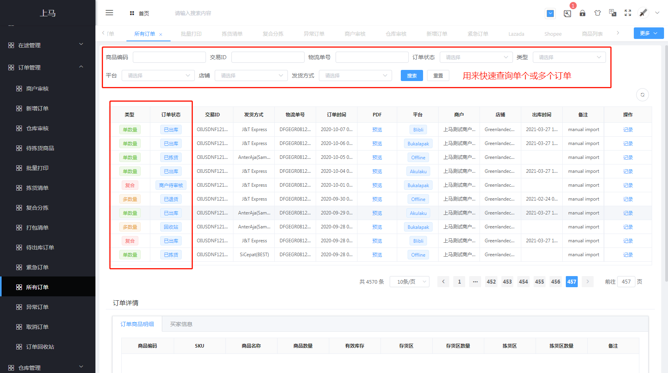This screenshot has height=373, width=668.
Task: Open the 店铺 dropdown
Action: (251, 75)
